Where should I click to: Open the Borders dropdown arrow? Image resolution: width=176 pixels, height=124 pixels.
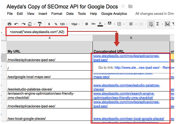(x=124, y=24)
